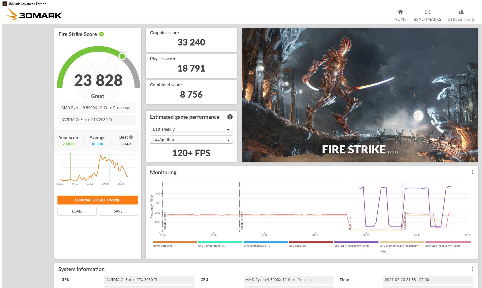The image size is (482, 288).
Task: Show info for estimated game performance
Action: tap(230, 117)
